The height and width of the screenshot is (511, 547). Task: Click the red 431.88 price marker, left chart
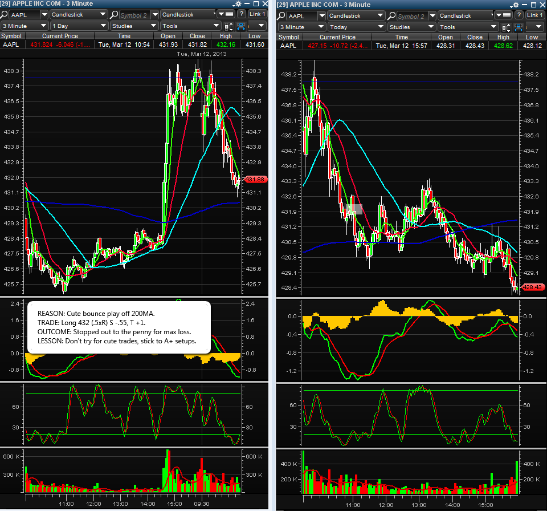click(x=255, y=180)
